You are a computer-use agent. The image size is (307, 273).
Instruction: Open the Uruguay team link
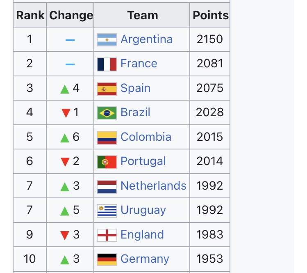click(x=143, y=210)
